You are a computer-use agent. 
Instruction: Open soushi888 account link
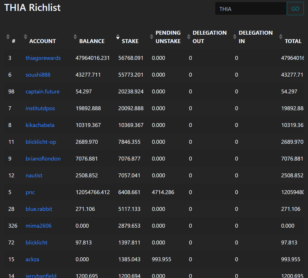click(38, 75)
